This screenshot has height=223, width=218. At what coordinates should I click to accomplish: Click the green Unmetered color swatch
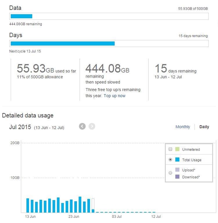pos(177,149)
